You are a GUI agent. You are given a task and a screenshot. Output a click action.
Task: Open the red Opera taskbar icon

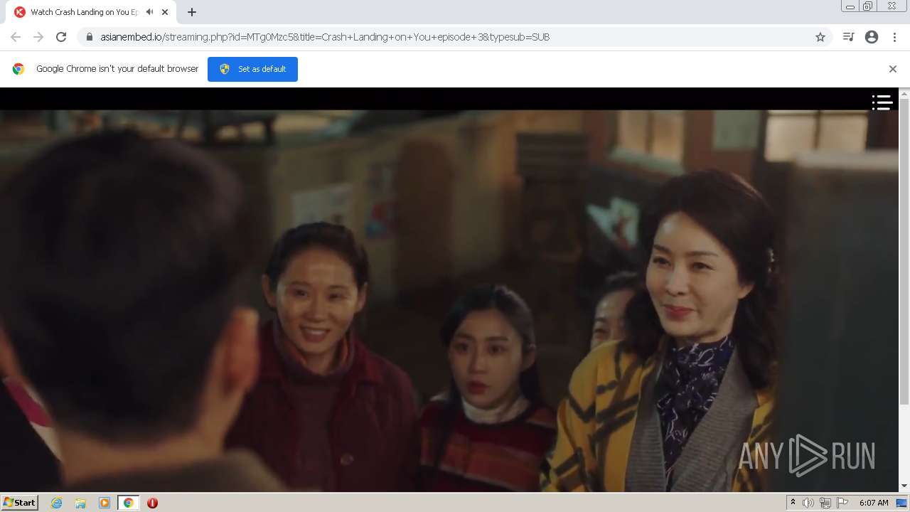pos(152,503)
